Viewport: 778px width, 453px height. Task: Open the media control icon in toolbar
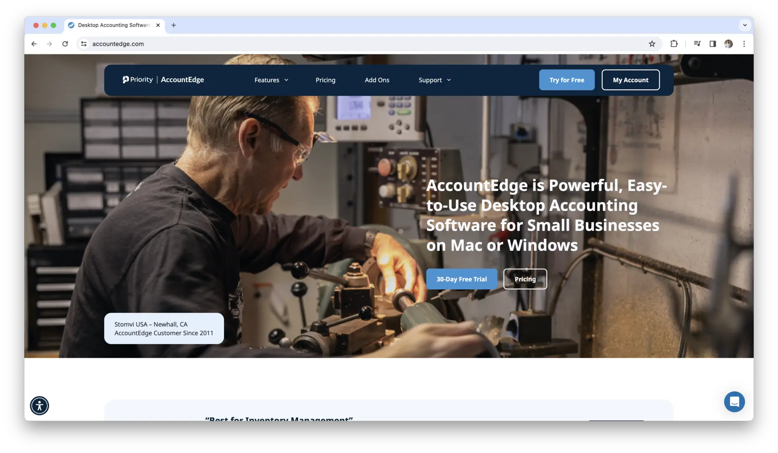(697, 44)
